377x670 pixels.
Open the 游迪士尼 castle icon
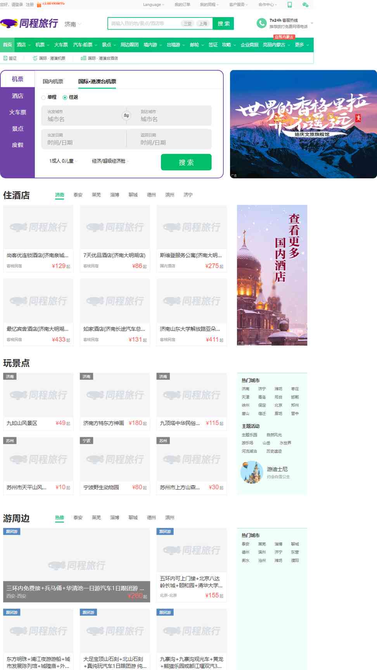(252, 472)
